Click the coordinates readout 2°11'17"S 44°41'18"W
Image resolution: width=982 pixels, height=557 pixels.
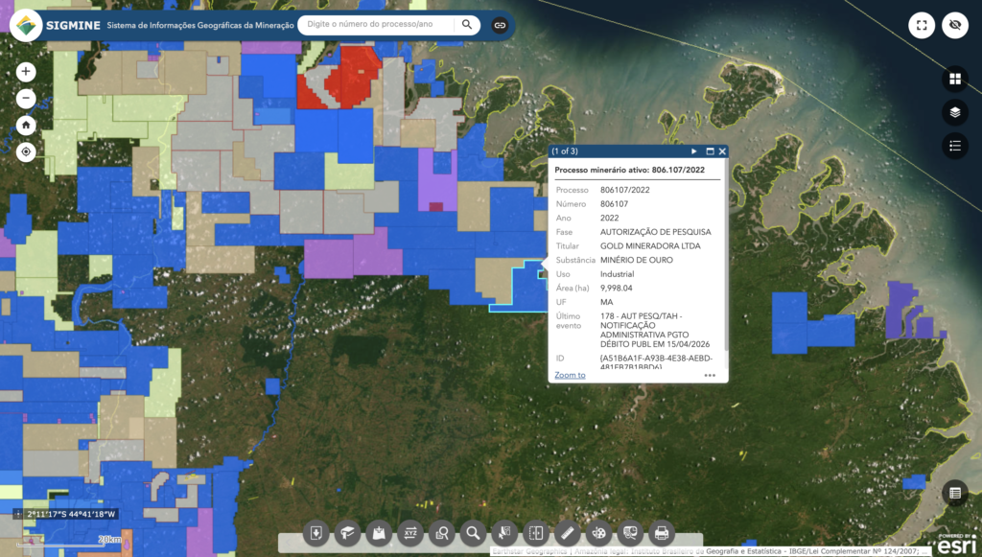71,515
